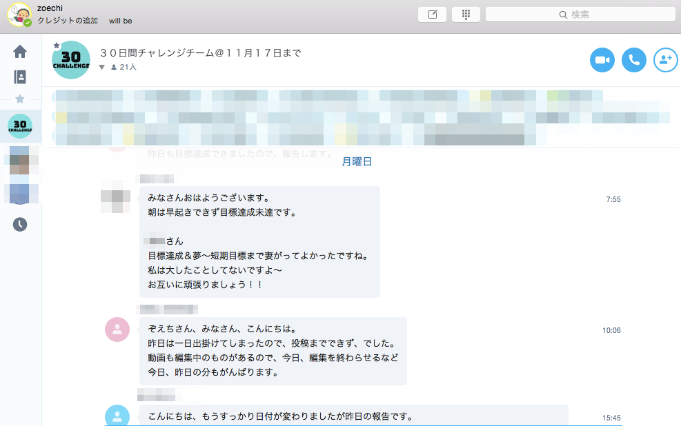Click the will be mood message
681x426 pixels.
tap(120, 21)
